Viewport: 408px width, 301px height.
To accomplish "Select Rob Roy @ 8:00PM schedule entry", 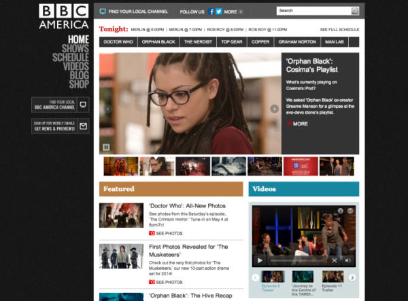I will click(x=225, y=30).
